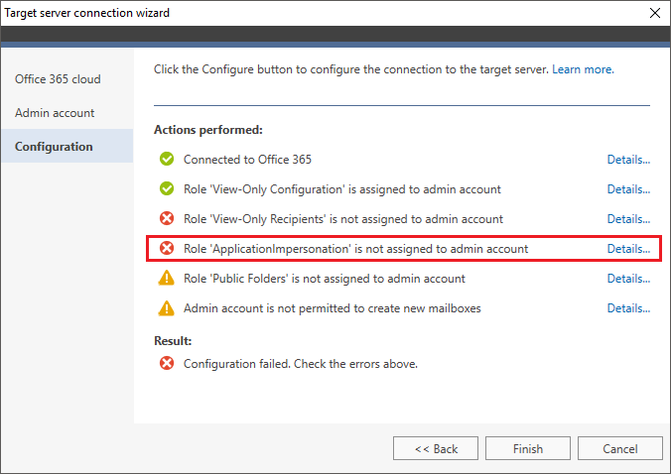Open Details for ApplicationImpersonation role error

click(x=628, y=249)
